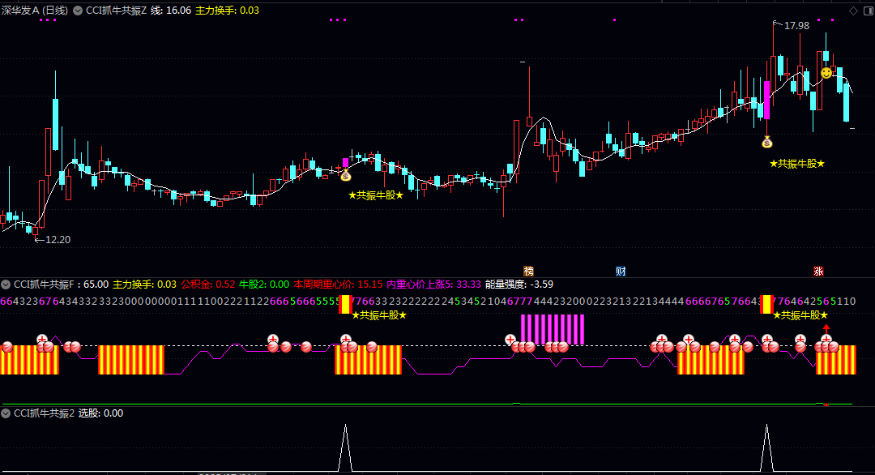The width and height of the screenshot is (875, 475).
Task: Click the 榜 event marker icon
Action: 529,272
